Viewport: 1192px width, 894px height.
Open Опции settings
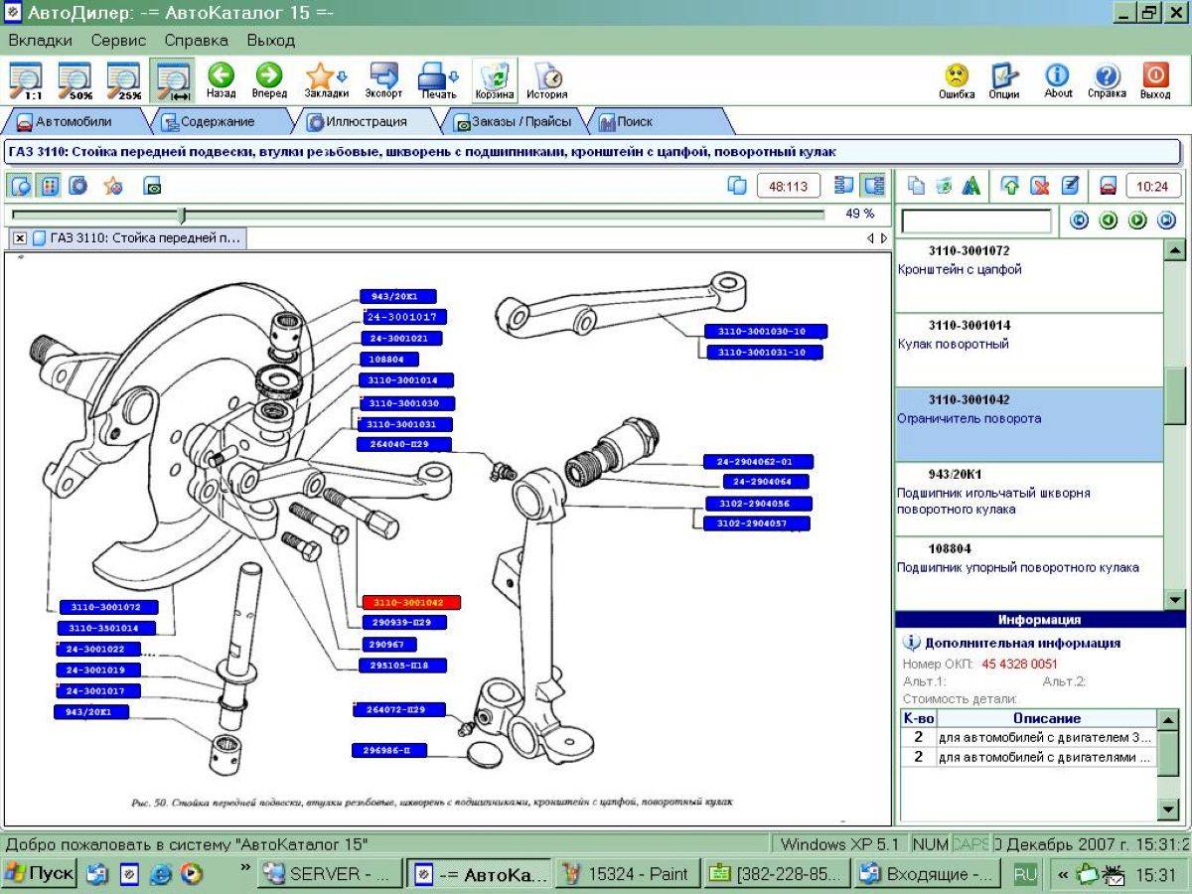tap(1004, 80)
